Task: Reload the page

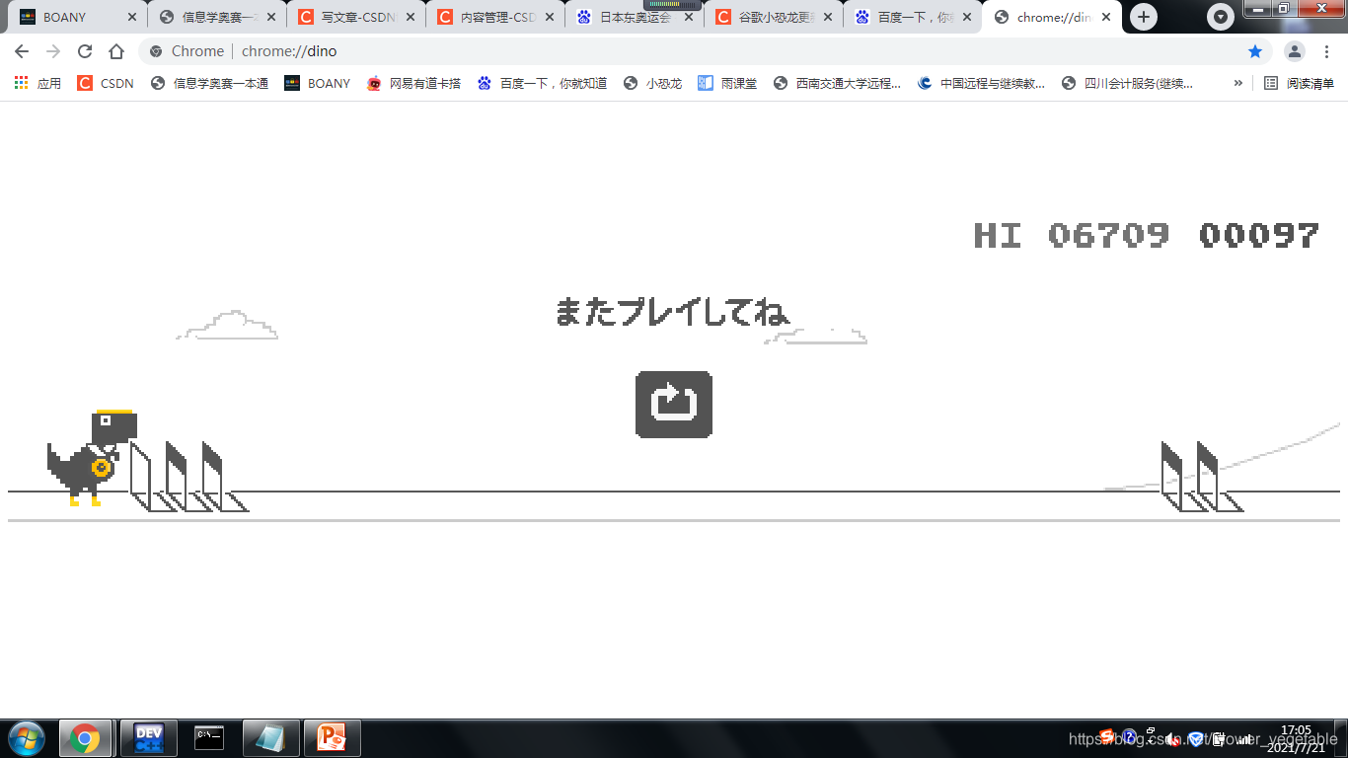Action: click(85, 51)
